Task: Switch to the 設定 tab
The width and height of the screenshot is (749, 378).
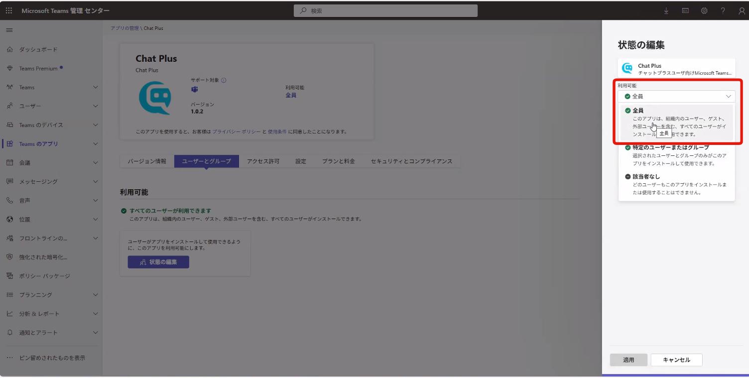Action: (x=301, y=161)
